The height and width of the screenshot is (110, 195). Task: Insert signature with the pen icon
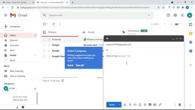[x=160, y=105]
